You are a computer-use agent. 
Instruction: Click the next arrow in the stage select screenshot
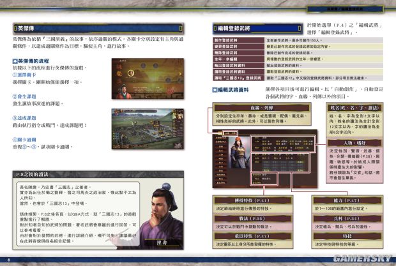click(x=180, y=74)
